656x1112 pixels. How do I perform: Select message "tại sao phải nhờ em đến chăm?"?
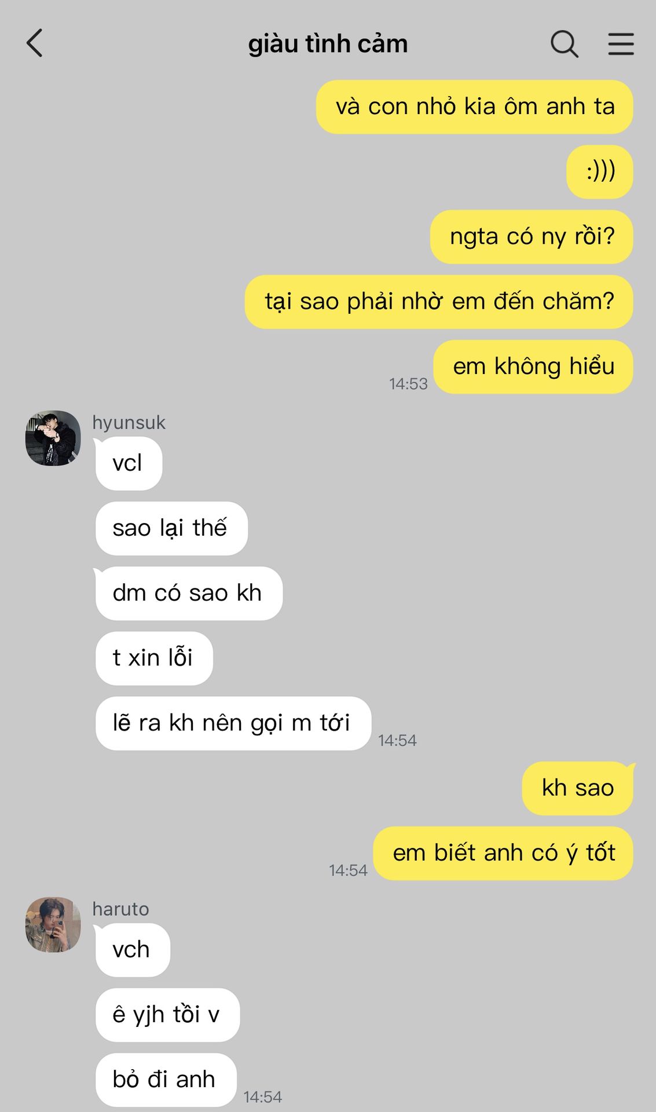(x=439, y=302)
